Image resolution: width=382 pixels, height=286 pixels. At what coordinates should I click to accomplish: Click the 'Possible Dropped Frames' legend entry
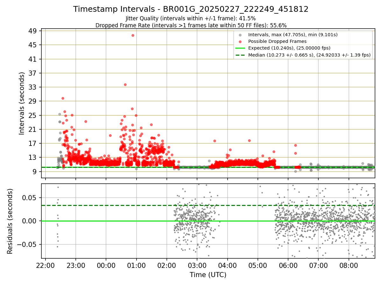click(277, 41)
